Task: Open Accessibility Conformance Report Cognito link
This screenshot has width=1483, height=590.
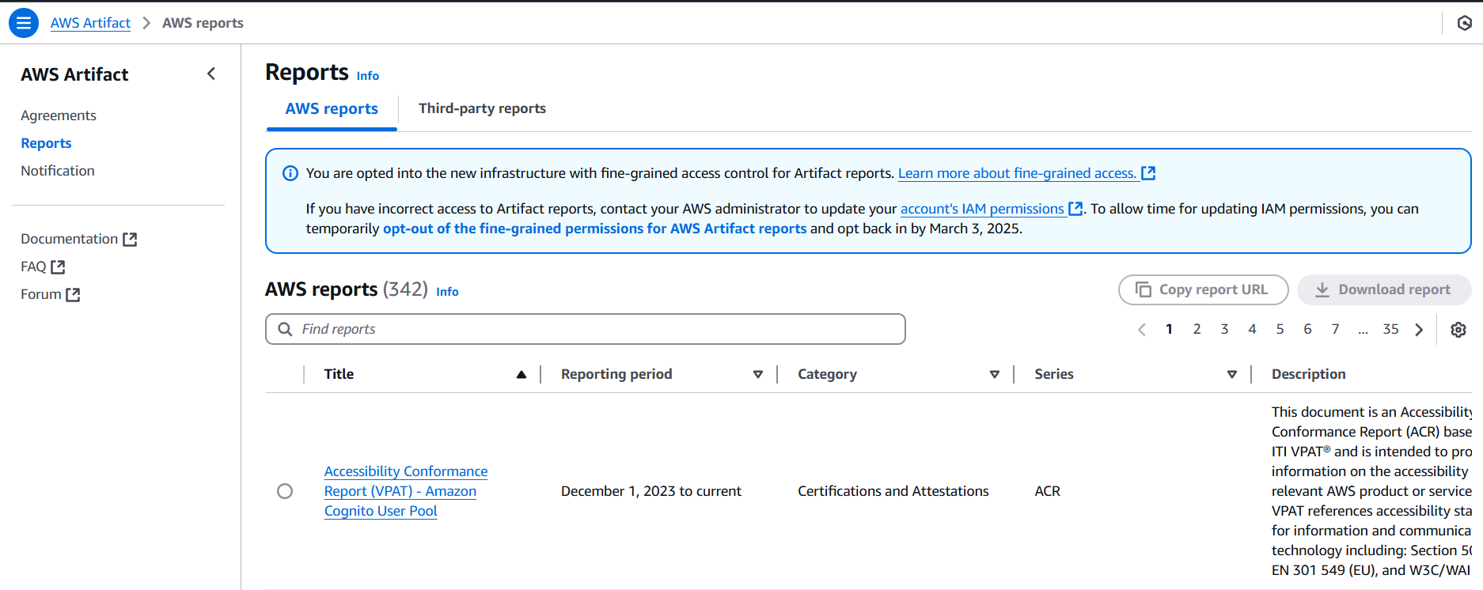Action: (x=406, y=491)
